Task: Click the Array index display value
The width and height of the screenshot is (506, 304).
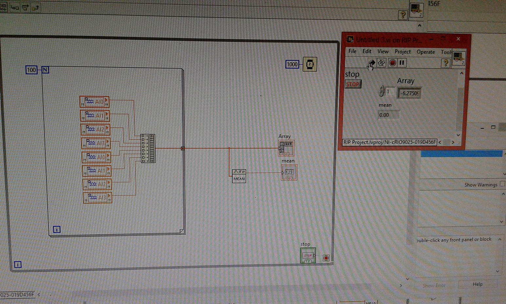Action: [390, 92]
